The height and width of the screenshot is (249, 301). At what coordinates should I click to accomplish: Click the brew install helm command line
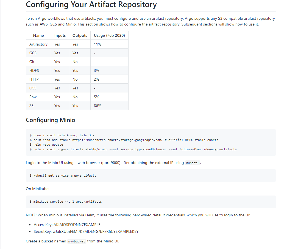pyautogui.click(x=62, y=135)
